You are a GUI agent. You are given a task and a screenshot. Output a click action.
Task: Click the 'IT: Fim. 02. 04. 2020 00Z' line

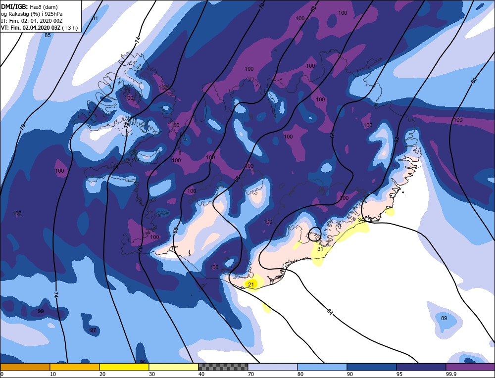coord(32,21)
